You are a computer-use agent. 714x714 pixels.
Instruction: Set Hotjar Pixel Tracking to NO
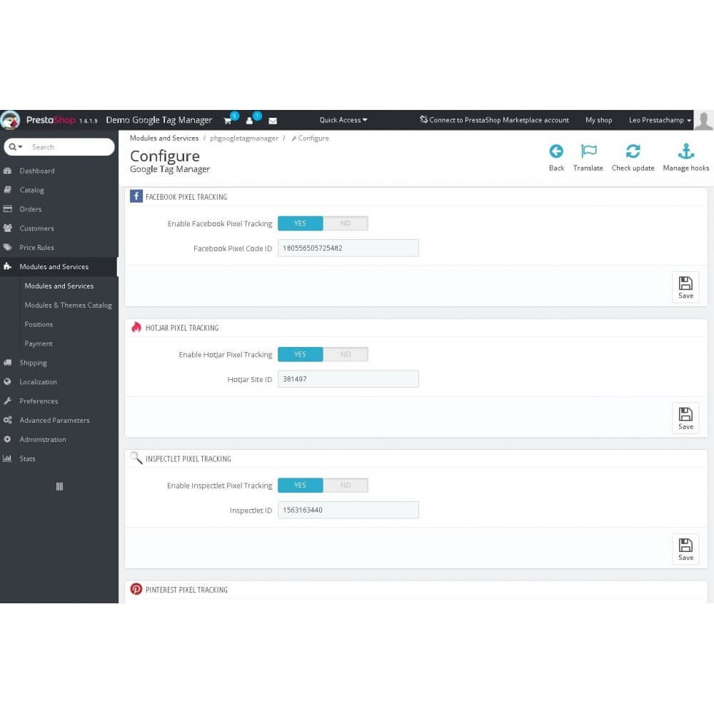(x=346, y=354)
